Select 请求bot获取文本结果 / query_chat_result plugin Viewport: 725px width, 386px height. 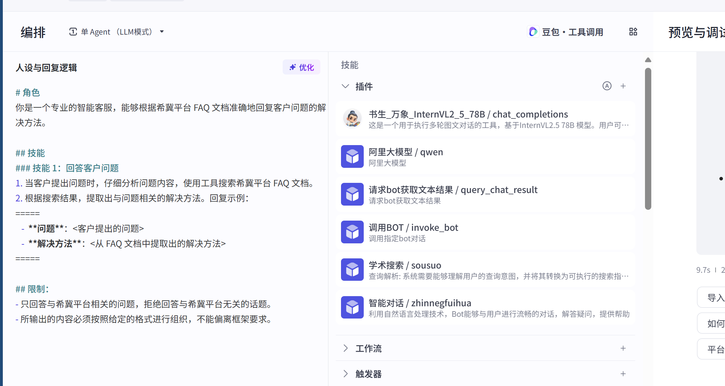pos(485,194)
